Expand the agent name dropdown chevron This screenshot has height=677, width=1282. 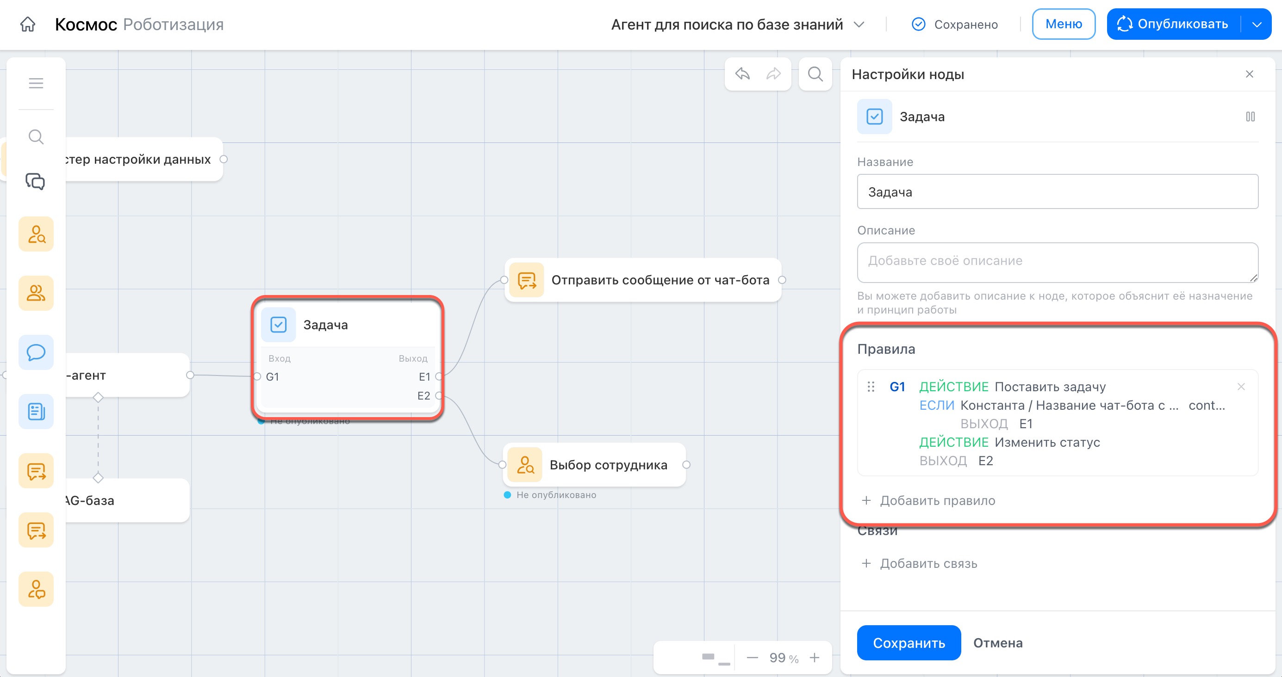859,25
